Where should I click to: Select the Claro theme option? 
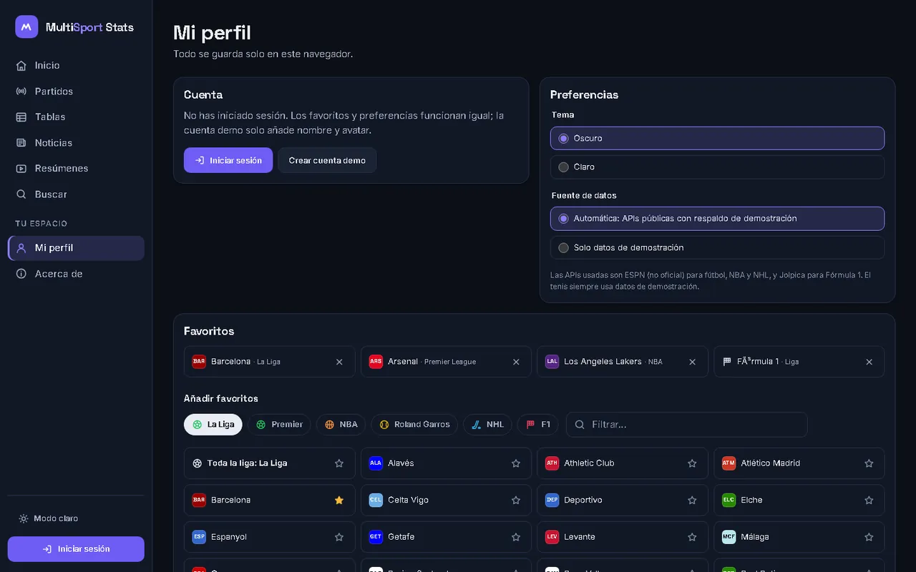pyautogui.click(x=717, y=167)
